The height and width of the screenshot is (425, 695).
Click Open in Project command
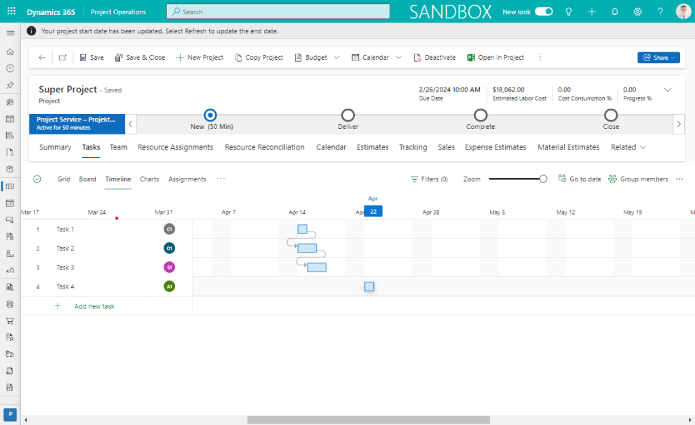tap(495, 58)
